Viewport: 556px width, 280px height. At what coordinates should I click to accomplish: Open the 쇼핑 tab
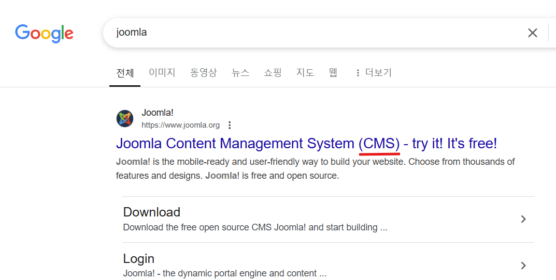point(273,72)
